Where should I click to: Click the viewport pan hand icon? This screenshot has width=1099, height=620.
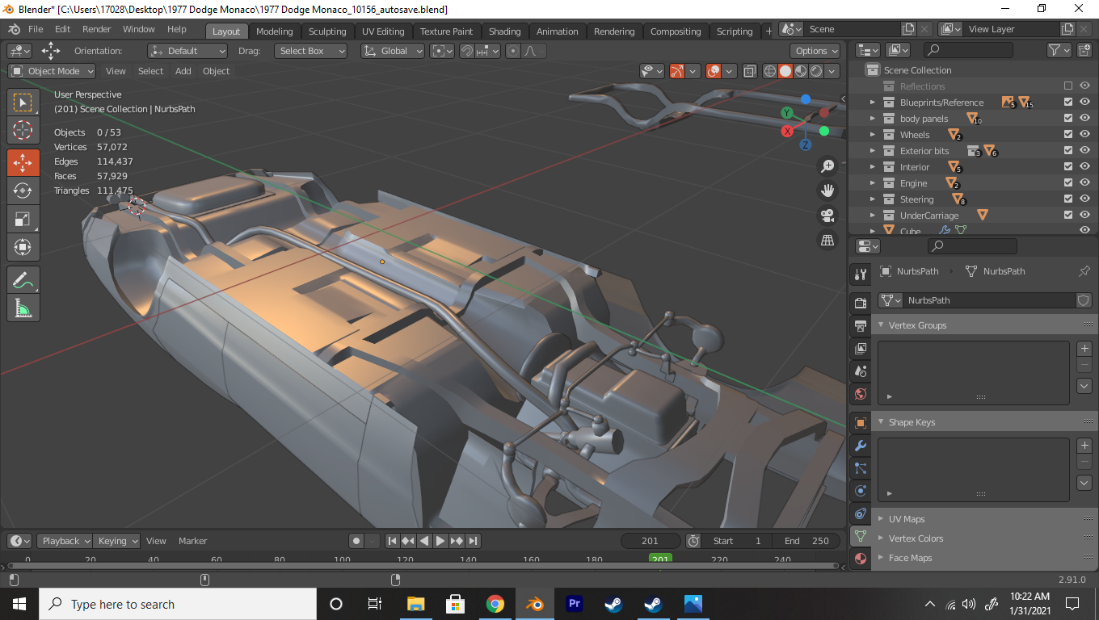[x=827, y=191]
